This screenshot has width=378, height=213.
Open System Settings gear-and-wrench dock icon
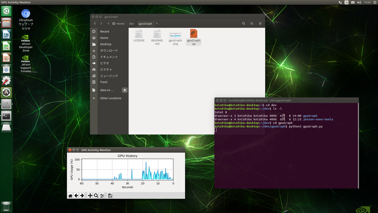point(6,80)
